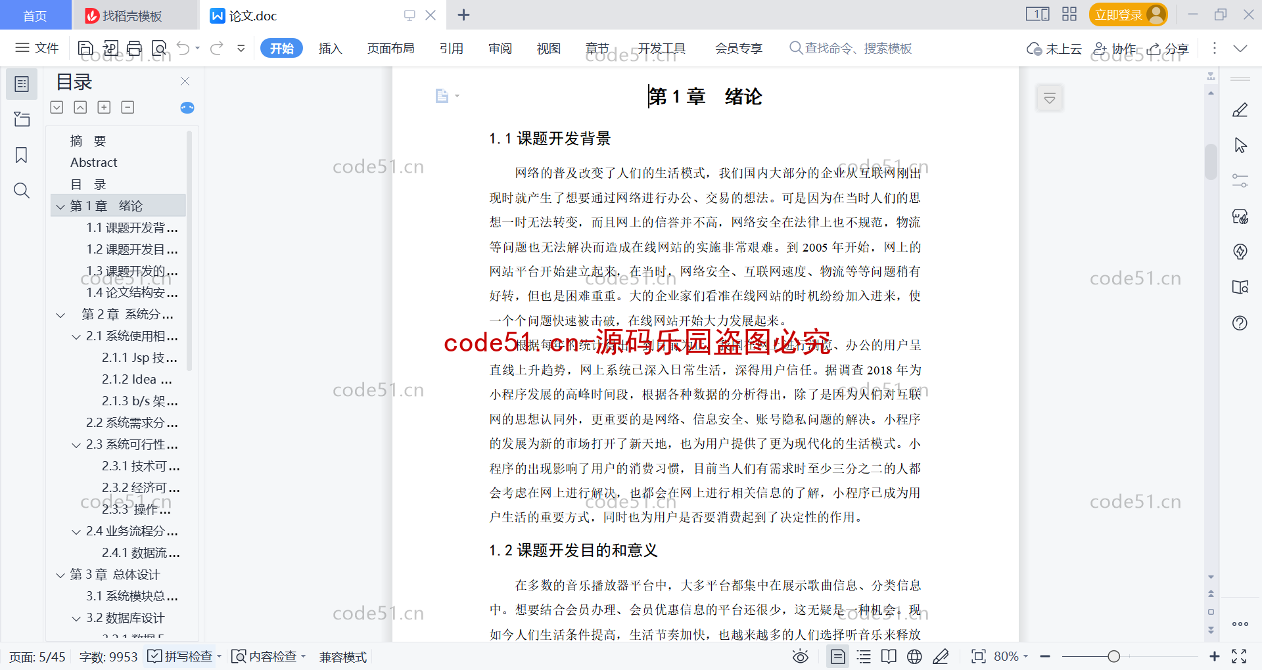The width and height of the screenshot is (1262, 670).
Task: Collapse 第2章 系统分 outline node
Action: [x=60, y=315]
